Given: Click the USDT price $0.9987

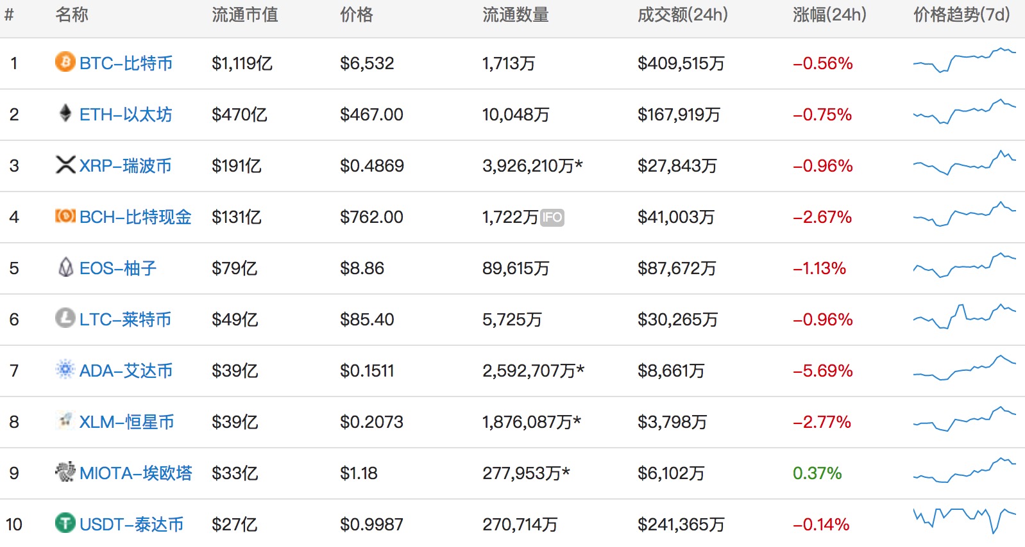Looking at the screenshot, I should [371, 525].
